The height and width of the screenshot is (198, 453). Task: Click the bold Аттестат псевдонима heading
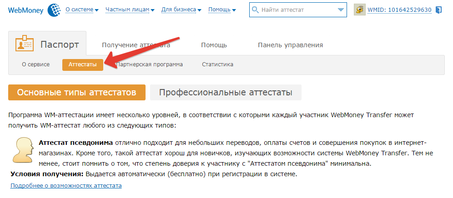click(76, 143)
